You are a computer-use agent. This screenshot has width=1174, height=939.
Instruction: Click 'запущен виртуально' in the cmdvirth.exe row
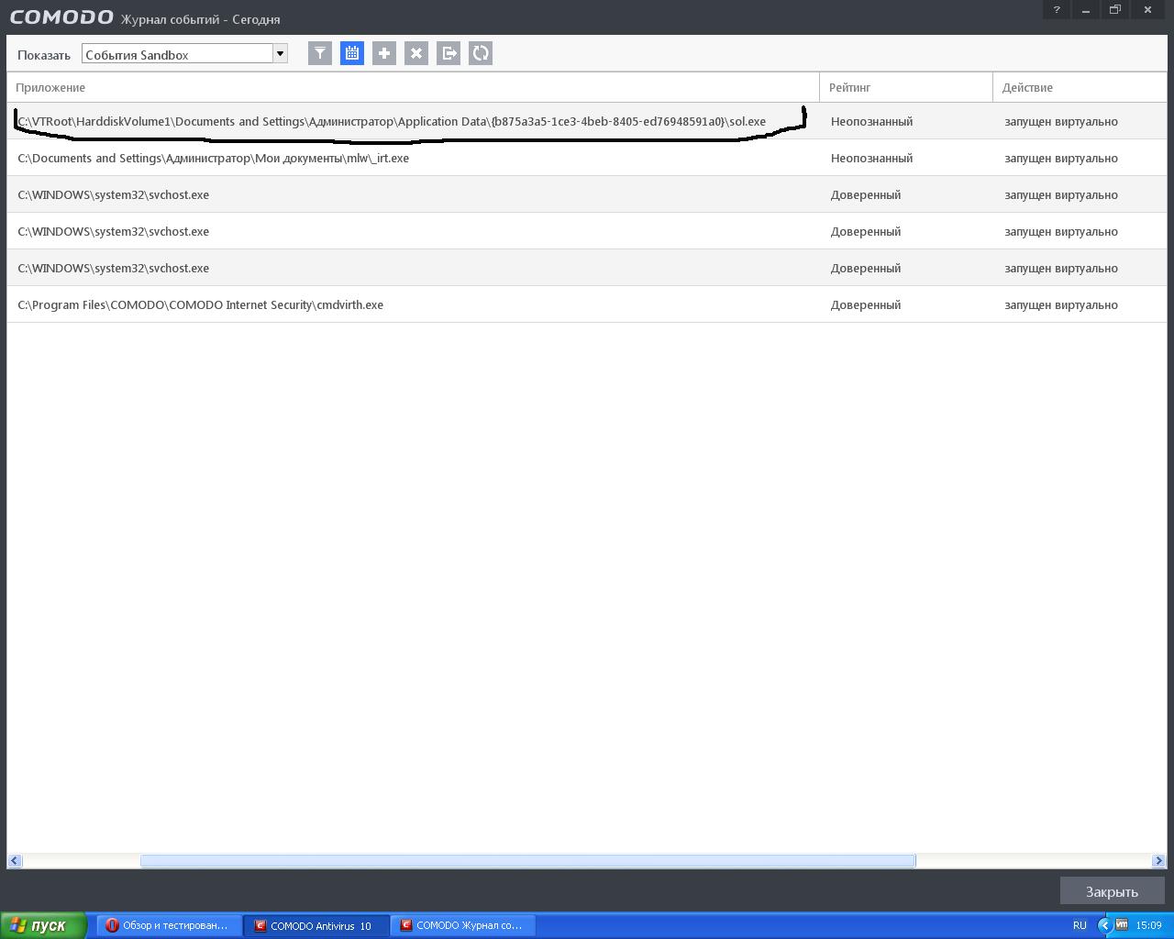point(1061,304)
